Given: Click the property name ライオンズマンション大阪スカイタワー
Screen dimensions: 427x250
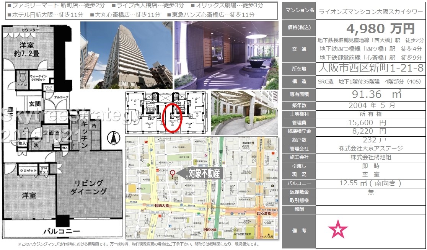Looking at the screenshot, I should pyautogui.click(x=371, y=12).
